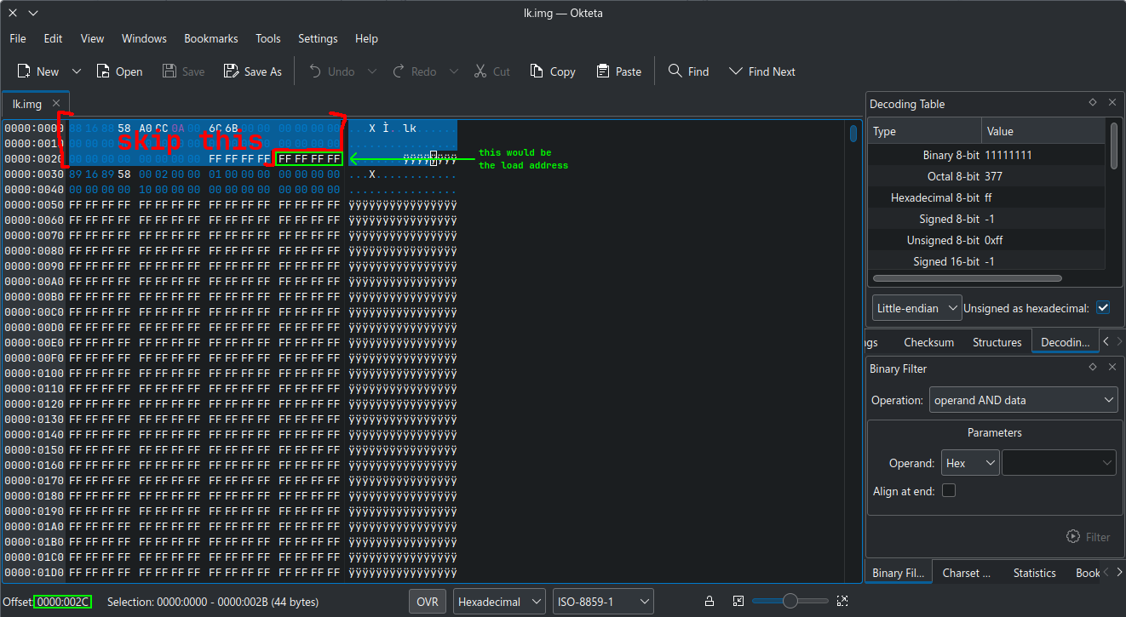Toggle the OVR overwrite mode button
This screenshot has height=617, width=1126.
tap(427, 602)
